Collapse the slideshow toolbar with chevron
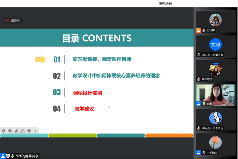 (x=35, y=131)
